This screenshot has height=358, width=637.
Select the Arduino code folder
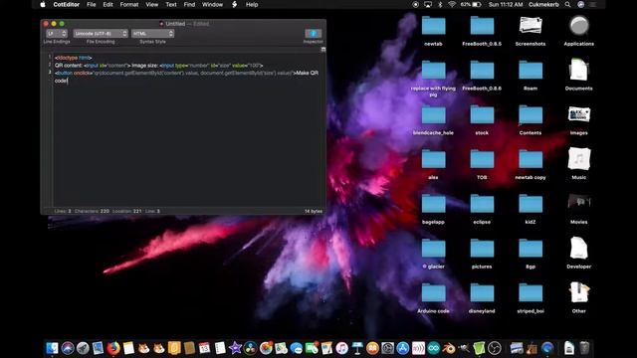(434, 293)
